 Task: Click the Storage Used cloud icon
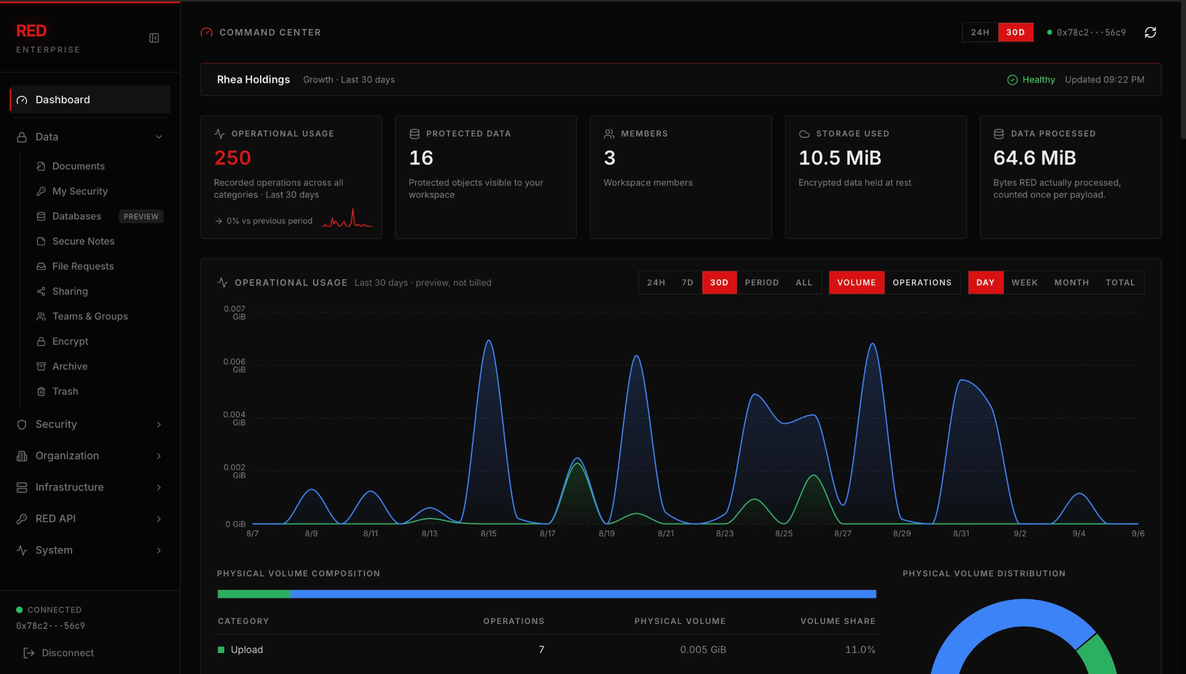click(804, 134)
